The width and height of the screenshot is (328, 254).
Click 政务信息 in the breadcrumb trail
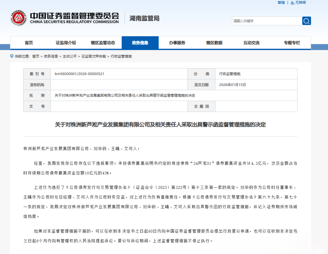[x=51, y=57]
